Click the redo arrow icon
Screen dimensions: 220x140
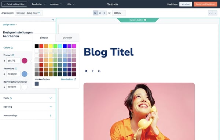pyautogui.click(x=215, y=13)
